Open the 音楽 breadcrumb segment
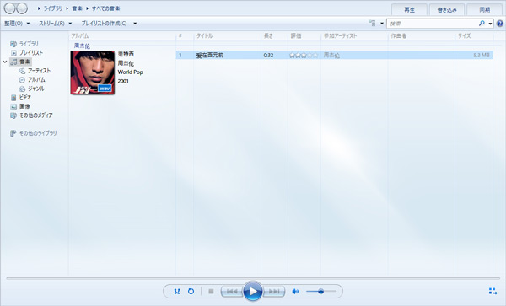The image size is (506, 306). (x=77, y=8)
